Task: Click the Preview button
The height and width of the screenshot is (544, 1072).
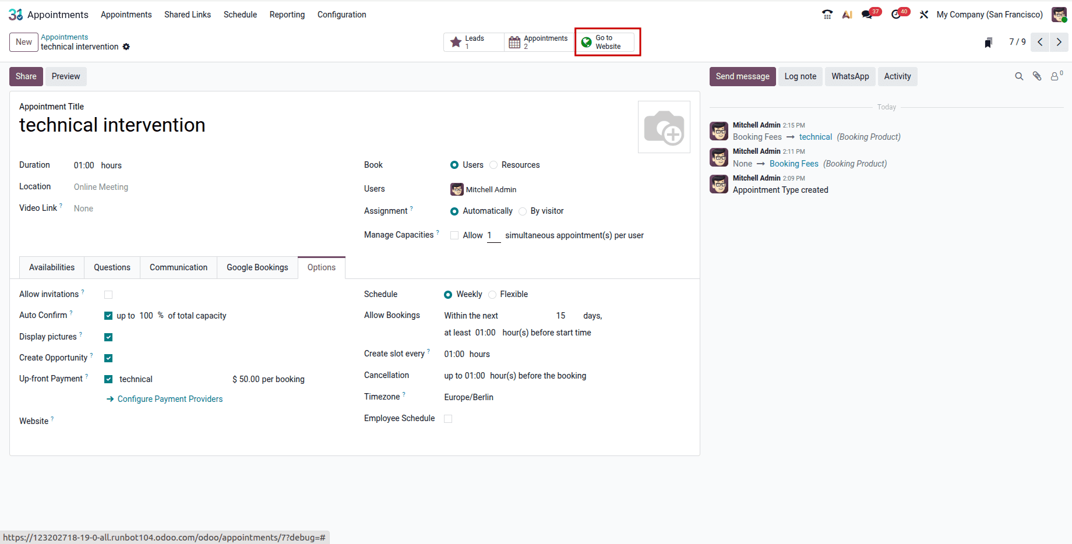Action: (66, 76)
